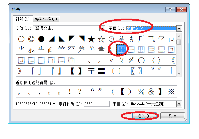
Task: Select the male sign symbol
Action: 131,39
